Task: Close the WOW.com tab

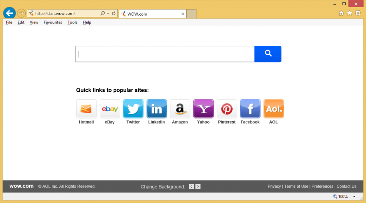Action: click(183, 14)
